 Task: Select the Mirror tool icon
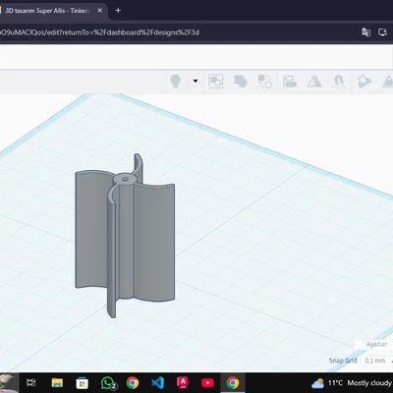pos(314,82)
